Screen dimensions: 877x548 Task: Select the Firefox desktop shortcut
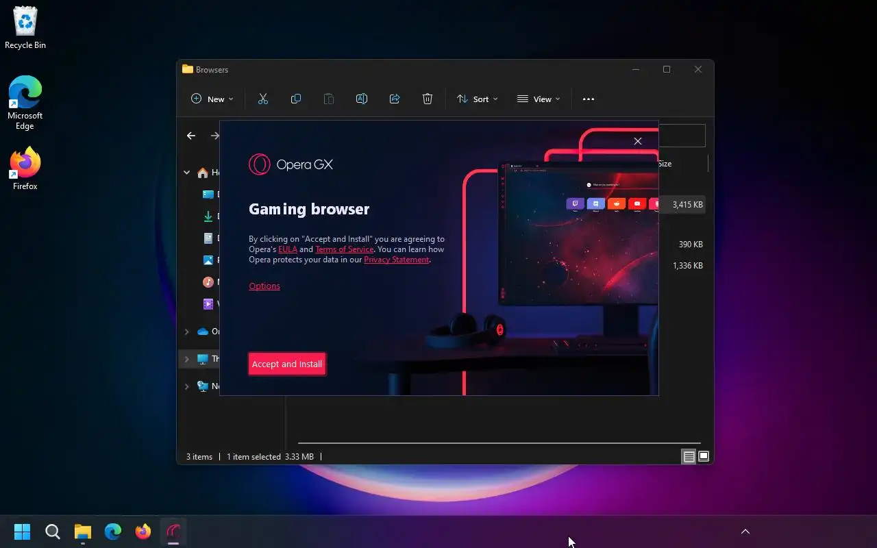click(25, 169)
